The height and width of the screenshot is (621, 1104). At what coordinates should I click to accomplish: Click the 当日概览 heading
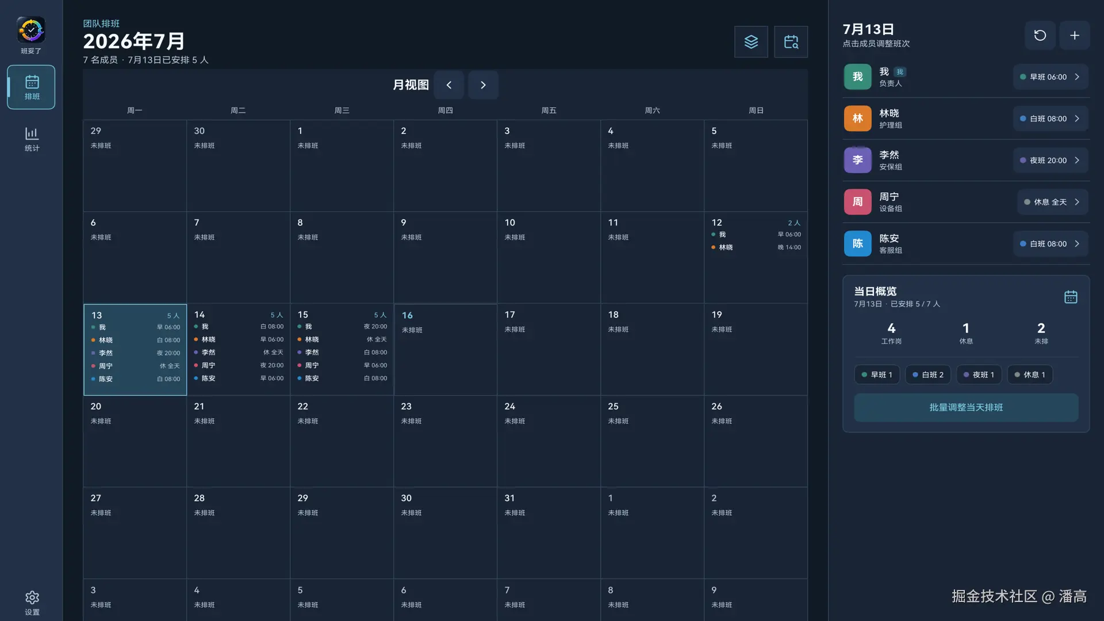pos(875,292)
